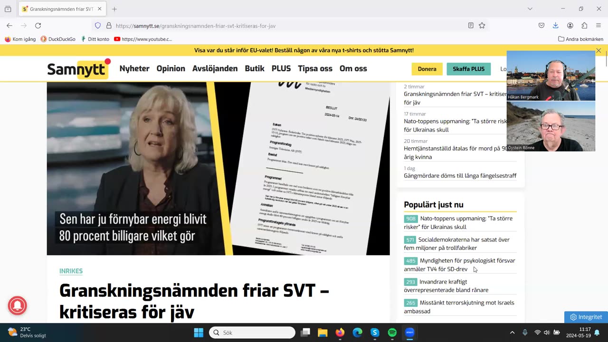Open the Opinion menu
Viewport: 608px width, 342px height.
click(171, 68)
